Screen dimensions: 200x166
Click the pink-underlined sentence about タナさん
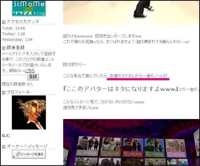tap(138, 76)
